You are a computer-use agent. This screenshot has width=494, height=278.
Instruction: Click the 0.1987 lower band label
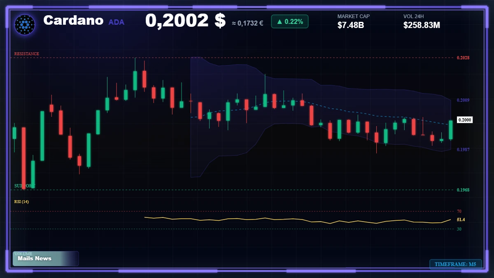(x=463, y=150)
